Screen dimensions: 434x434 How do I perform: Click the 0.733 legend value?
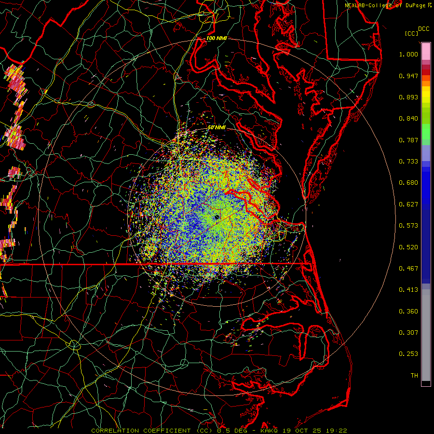(x=408, y=162)
